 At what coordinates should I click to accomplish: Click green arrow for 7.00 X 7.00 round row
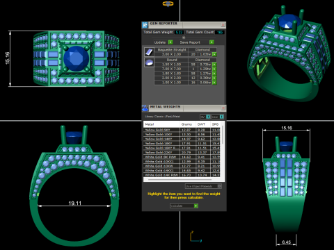pos(214,69)
